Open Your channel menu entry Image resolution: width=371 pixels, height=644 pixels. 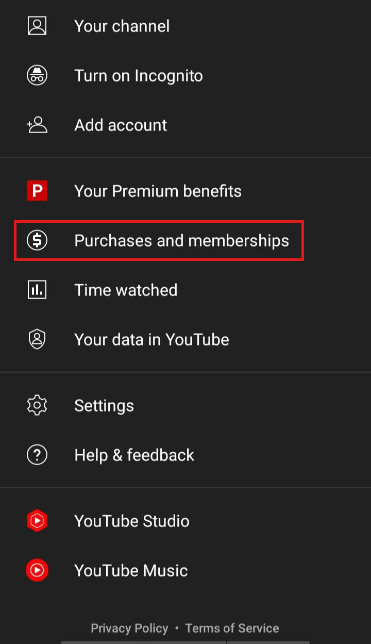[x=185, y=26]
